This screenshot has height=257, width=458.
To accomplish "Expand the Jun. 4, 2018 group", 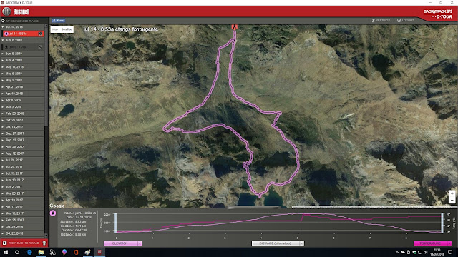I will click(3, 60).
